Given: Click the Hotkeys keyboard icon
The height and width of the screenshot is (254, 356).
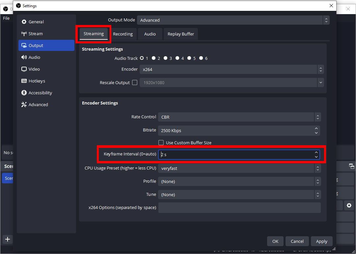Looking at the screenshot, I should coord(24,81).
